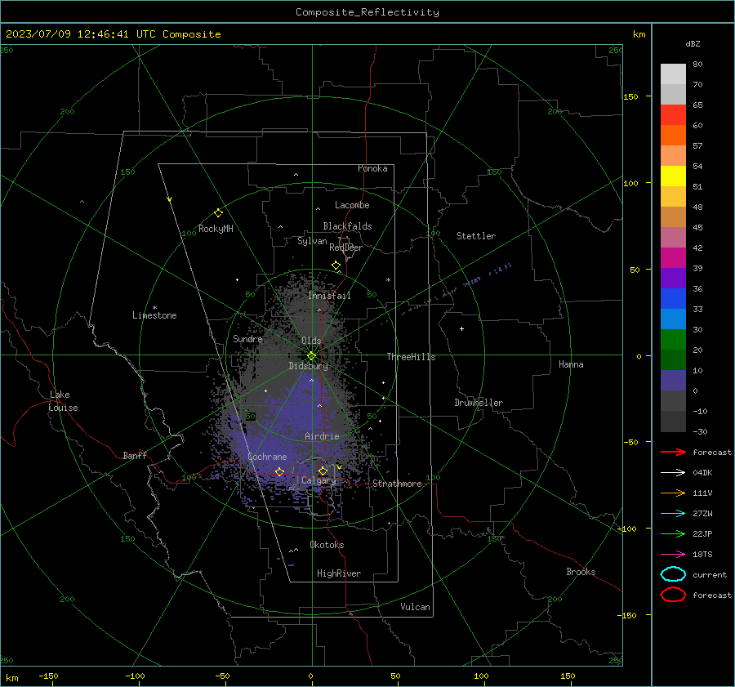Click the yellow 'km' label at top right

[x=639, y=33]
